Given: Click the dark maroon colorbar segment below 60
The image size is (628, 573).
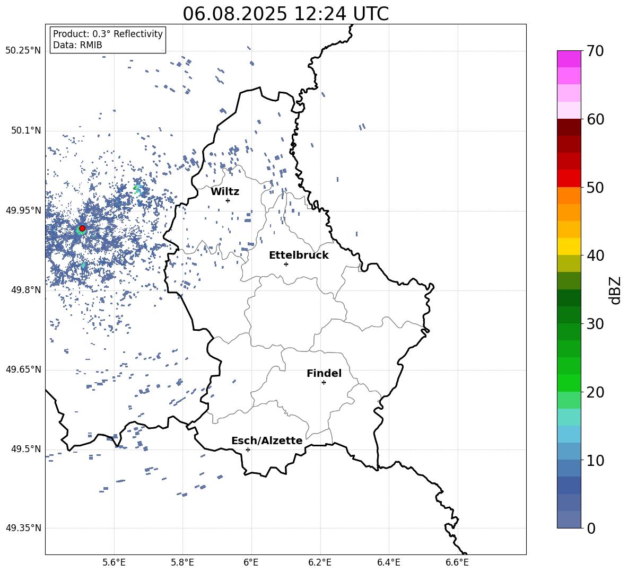Looking at the screenshot, I should point(569,128).
